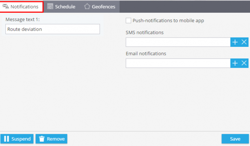Suspend this rule
Image resolution: width=250 pixels, height=146 pixels.
pos(17,139)
